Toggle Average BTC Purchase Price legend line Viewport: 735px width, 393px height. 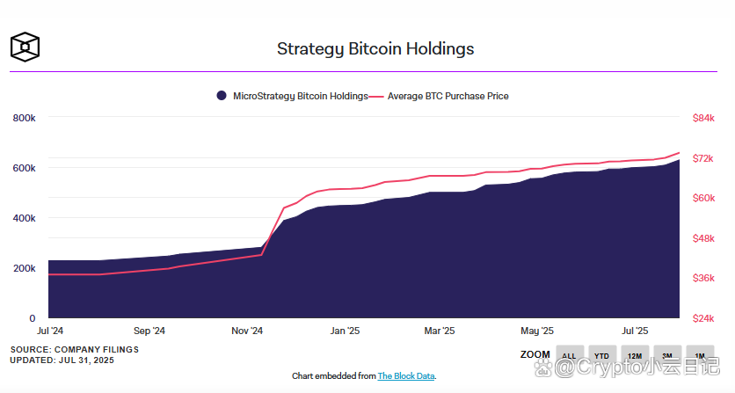[378, 96]
